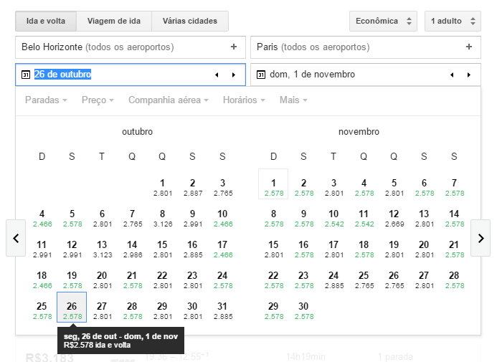The height and width of the screenshot is (362, 497).
Task: Choose the Várias cidades option
Action: pyautogui.click(x=190, y=21)
